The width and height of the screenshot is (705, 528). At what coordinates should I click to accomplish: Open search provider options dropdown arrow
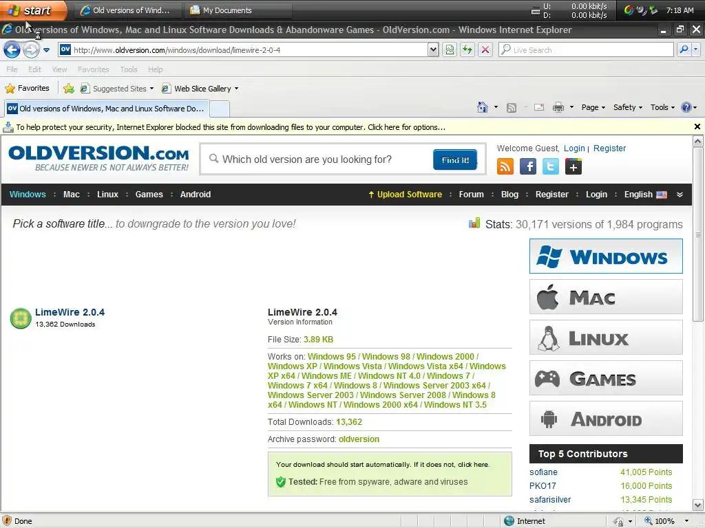[695, 49]
